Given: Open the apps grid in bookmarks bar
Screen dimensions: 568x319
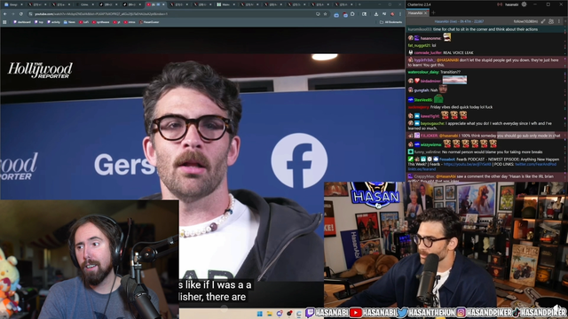Looking at the screenshot, I should pos(4,22).
